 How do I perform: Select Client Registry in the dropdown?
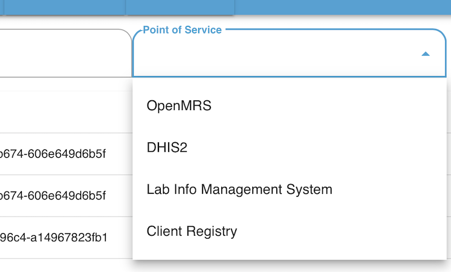(290, 232)
